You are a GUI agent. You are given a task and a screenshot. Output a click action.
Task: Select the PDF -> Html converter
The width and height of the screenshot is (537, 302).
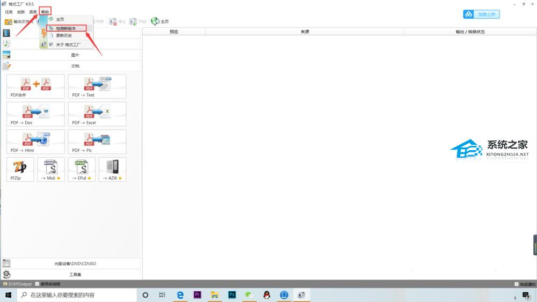[35, 142]
